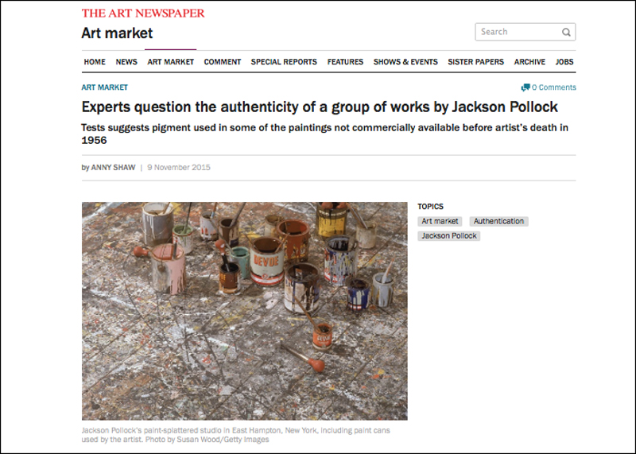The height and width of the screenshot is (454, 636).
Task: Open Special Reports menu item
Action: point(284,62)
